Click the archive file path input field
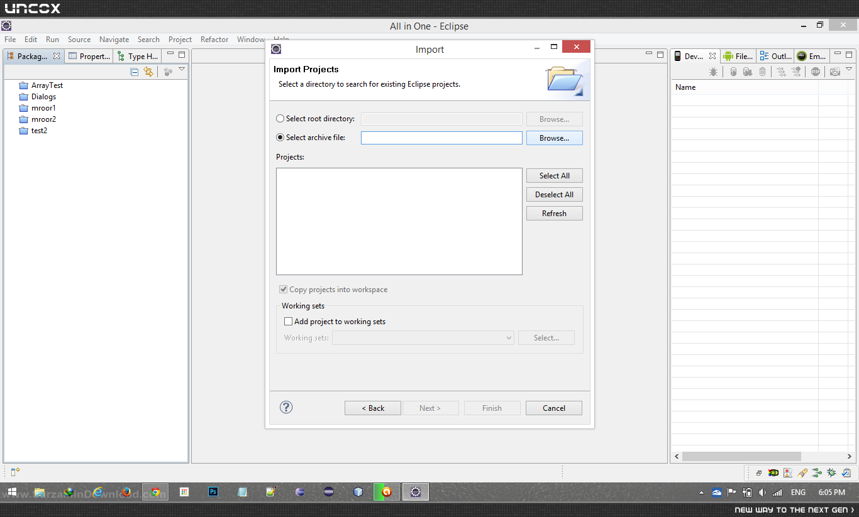859x517 pixels. coord(441,138)
